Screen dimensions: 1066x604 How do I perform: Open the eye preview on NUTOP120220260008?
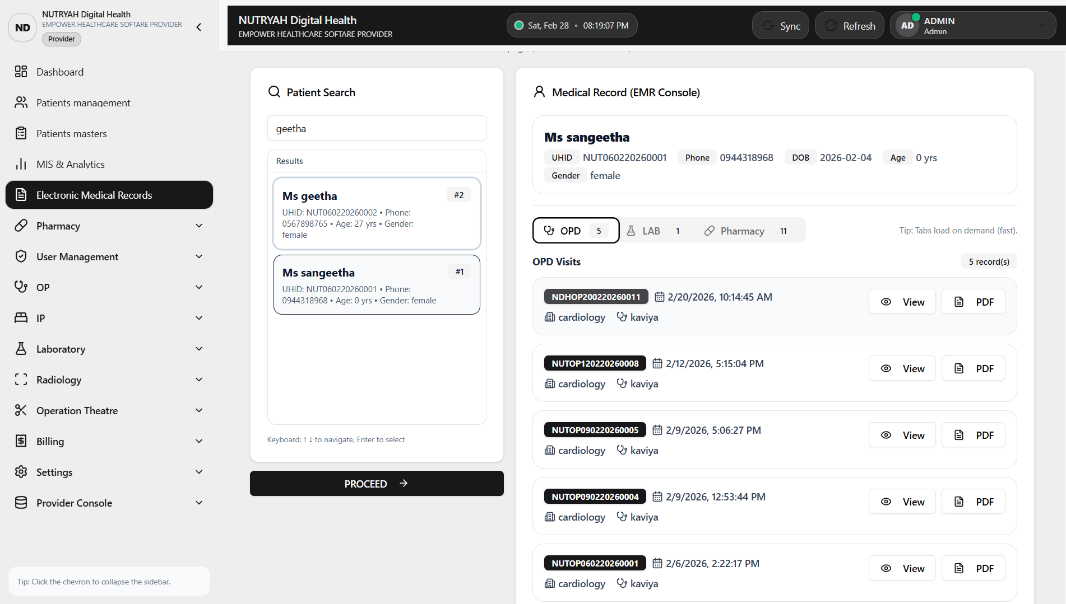(886, 368)
